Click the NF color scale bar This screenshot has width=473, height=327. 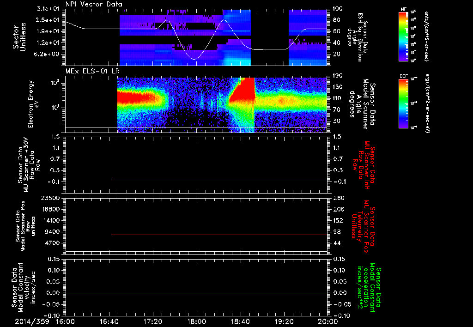pyautogui.click(x=403, y=36)
